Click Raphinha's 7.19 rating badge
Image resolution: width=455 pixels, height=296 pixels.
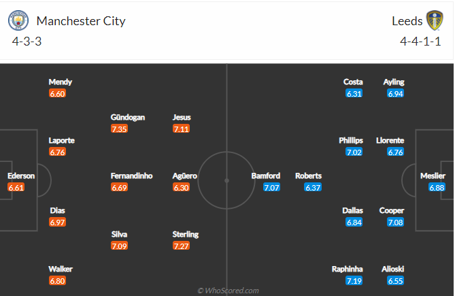pyautogui.click(x=354, y=280)
